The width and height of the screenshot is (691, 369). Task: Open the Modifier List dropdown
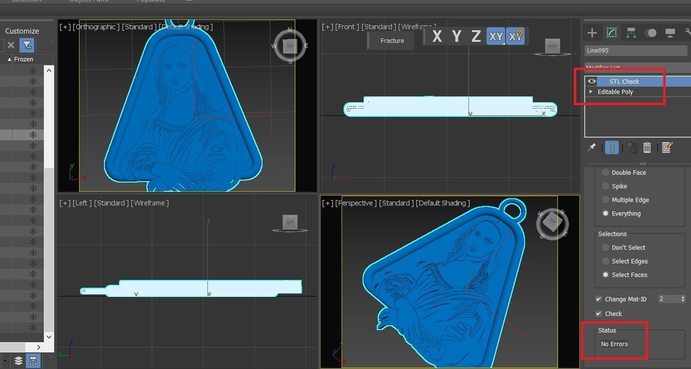tap(638, 68)
